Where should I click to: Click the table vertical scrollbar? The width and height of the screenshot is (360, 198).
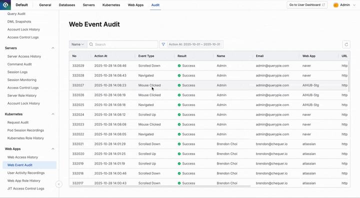click(349, 76)
